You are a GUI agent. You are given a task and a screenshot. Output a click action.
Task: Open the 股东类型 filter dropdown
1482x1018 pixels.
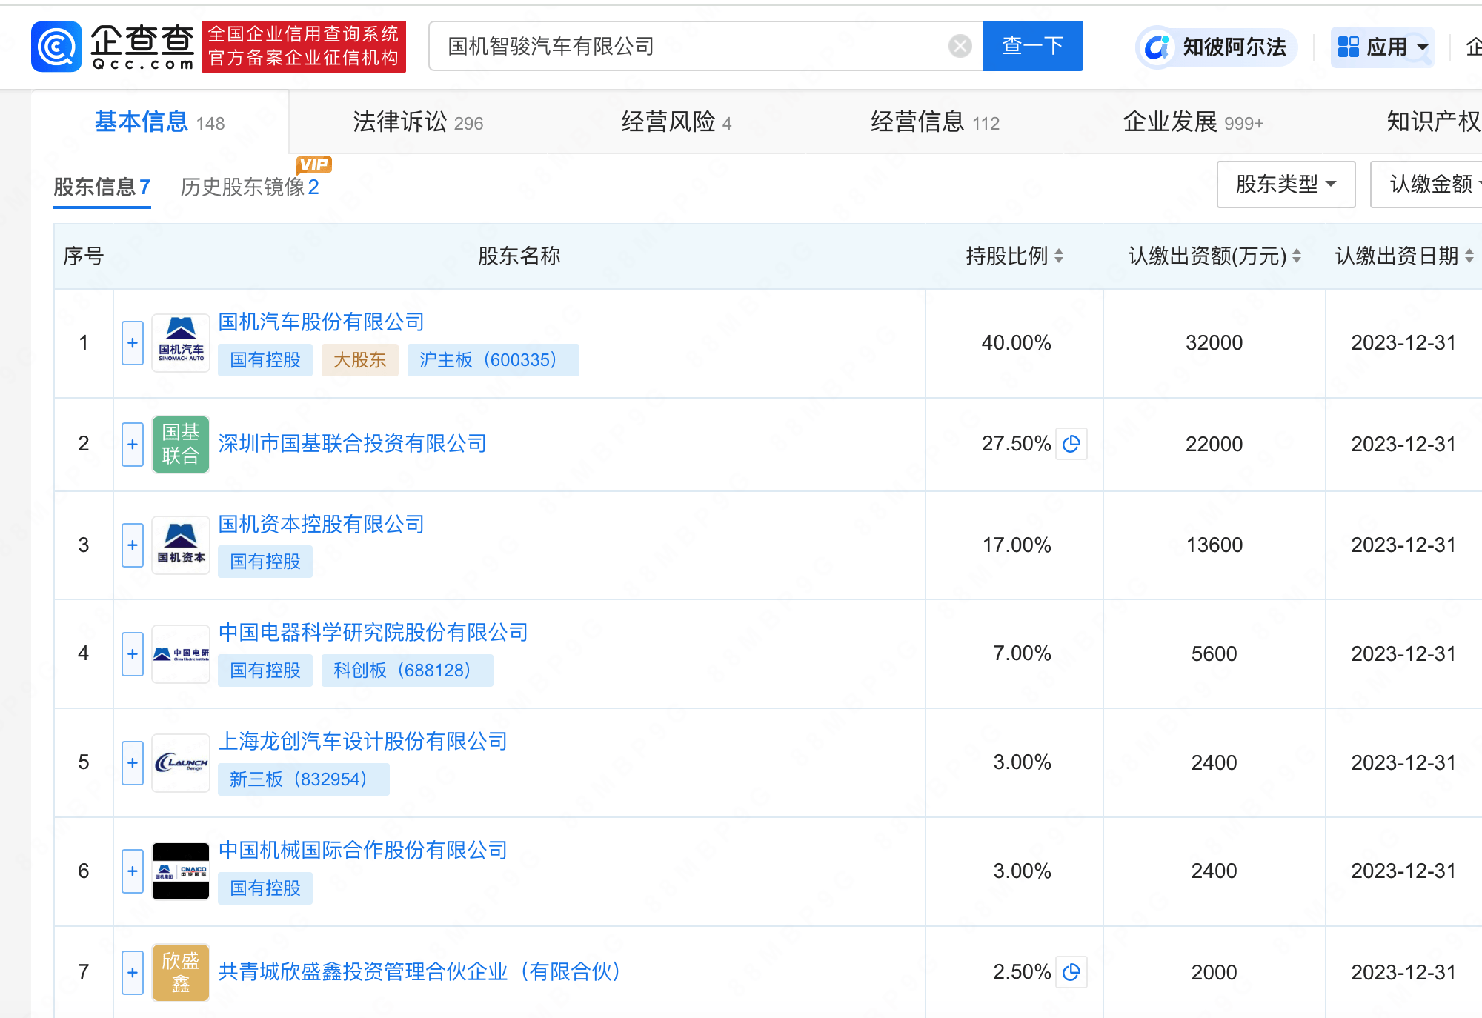point(1286,184)
